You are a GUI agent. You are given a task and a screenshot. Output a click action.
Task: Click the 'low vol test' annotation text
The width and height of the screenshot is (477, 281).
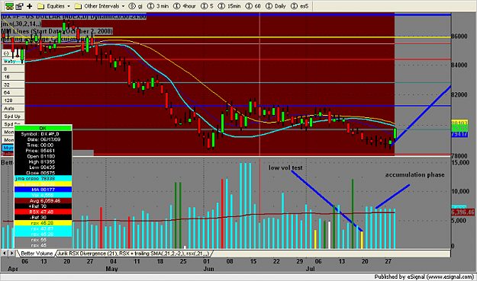(285, 168)
